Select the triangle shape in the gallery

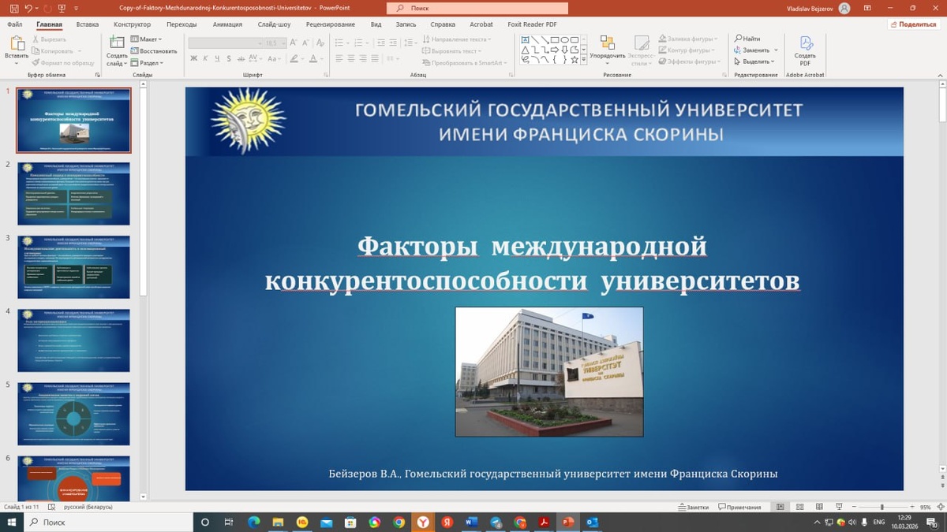click(x=525, y=49)
